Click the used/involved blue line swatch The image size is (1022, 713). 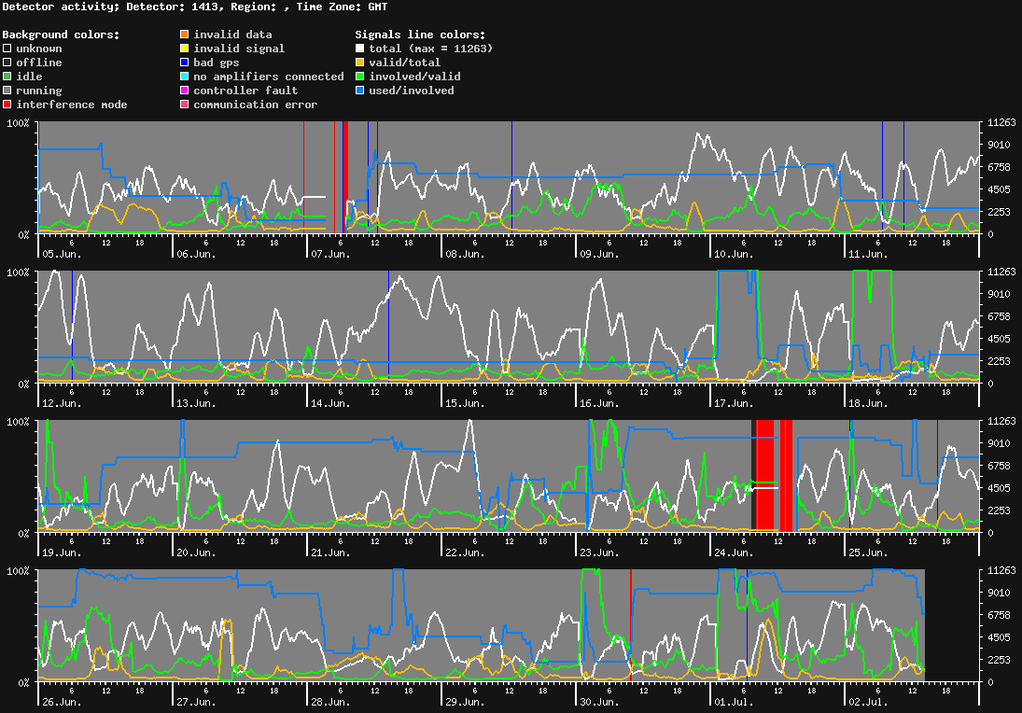[359, 91]
